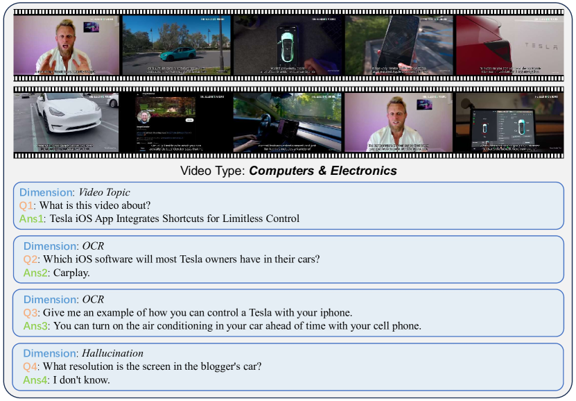Click the "OCR" dimension label above Q3
The image size is (576, 401).
(93, 300)
